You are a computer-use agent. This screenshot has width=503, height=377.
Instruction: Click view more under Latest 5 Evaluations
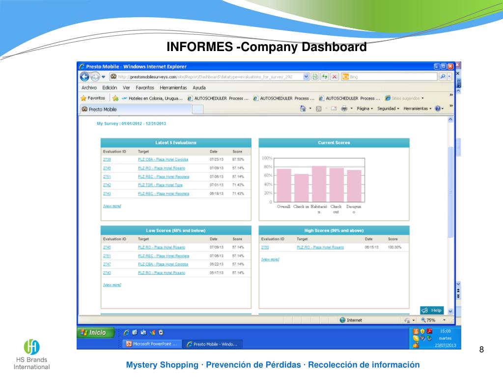click(112, 206)
